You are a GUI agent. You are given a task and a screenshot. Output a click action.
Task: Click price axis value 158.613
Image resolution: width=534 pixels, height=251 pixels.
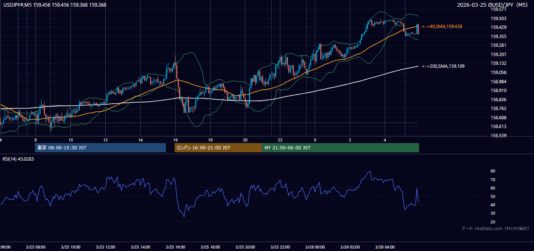[x=498, y=126]
